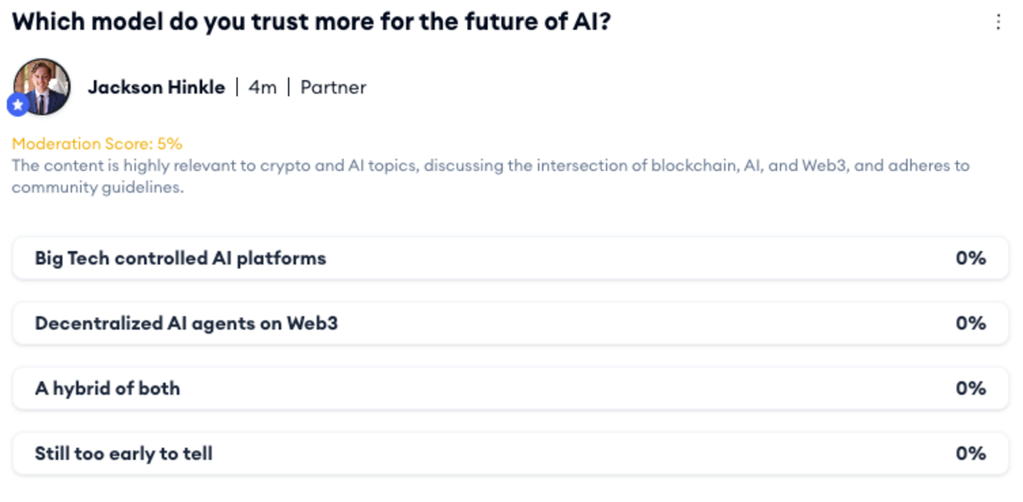
Task: Click the 0% result beside hybrid option
Action: click(970, 389)
